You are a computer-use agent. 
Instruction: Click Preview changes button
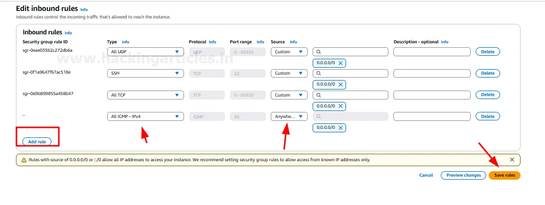pos(463,175)
